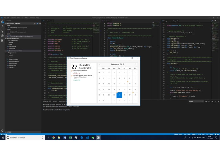220x156 pixels.
Task: Go to next month in the calendar
Action: (136, 64)
